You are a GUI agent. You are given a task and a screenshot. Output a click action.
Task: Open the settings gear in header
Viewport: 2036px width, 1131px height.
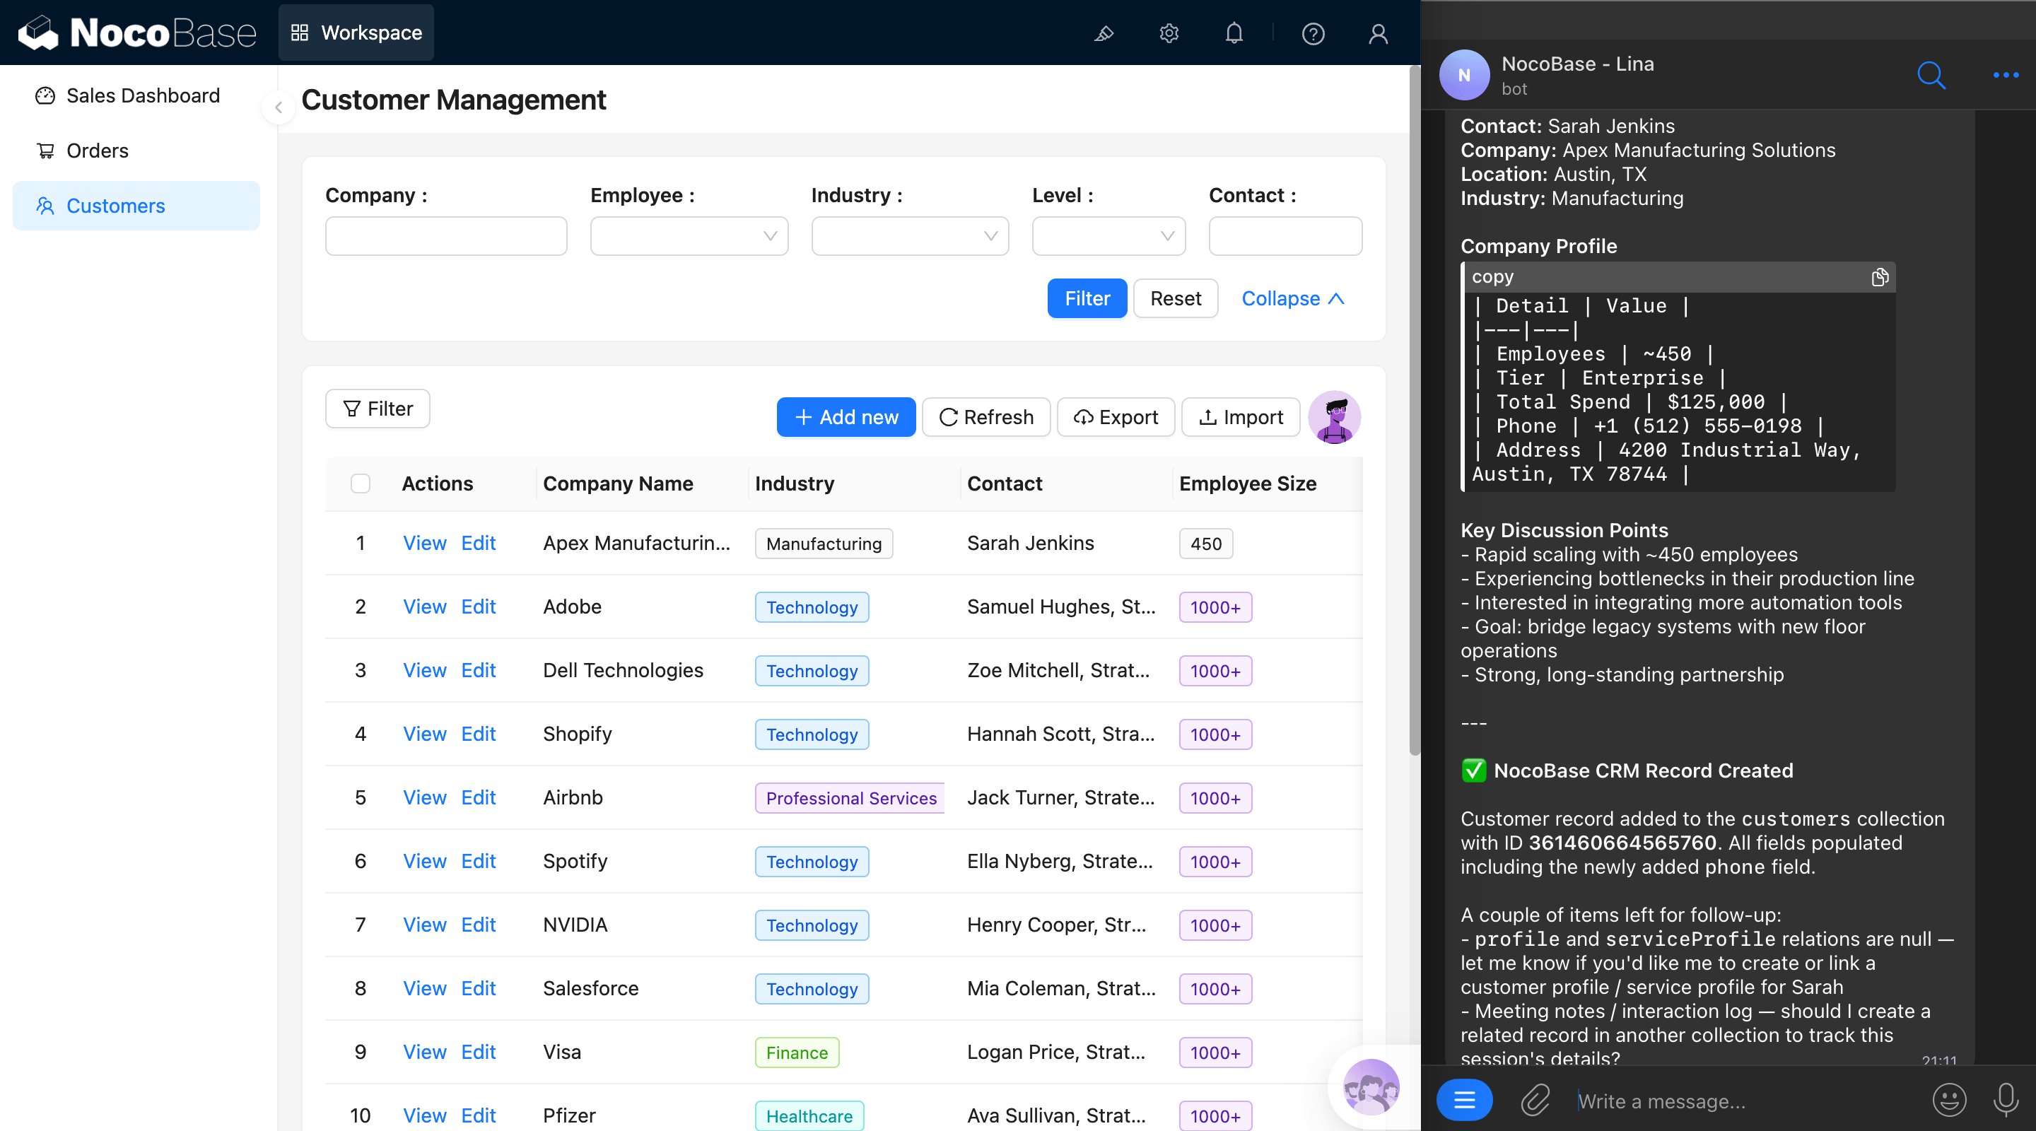1169,33
